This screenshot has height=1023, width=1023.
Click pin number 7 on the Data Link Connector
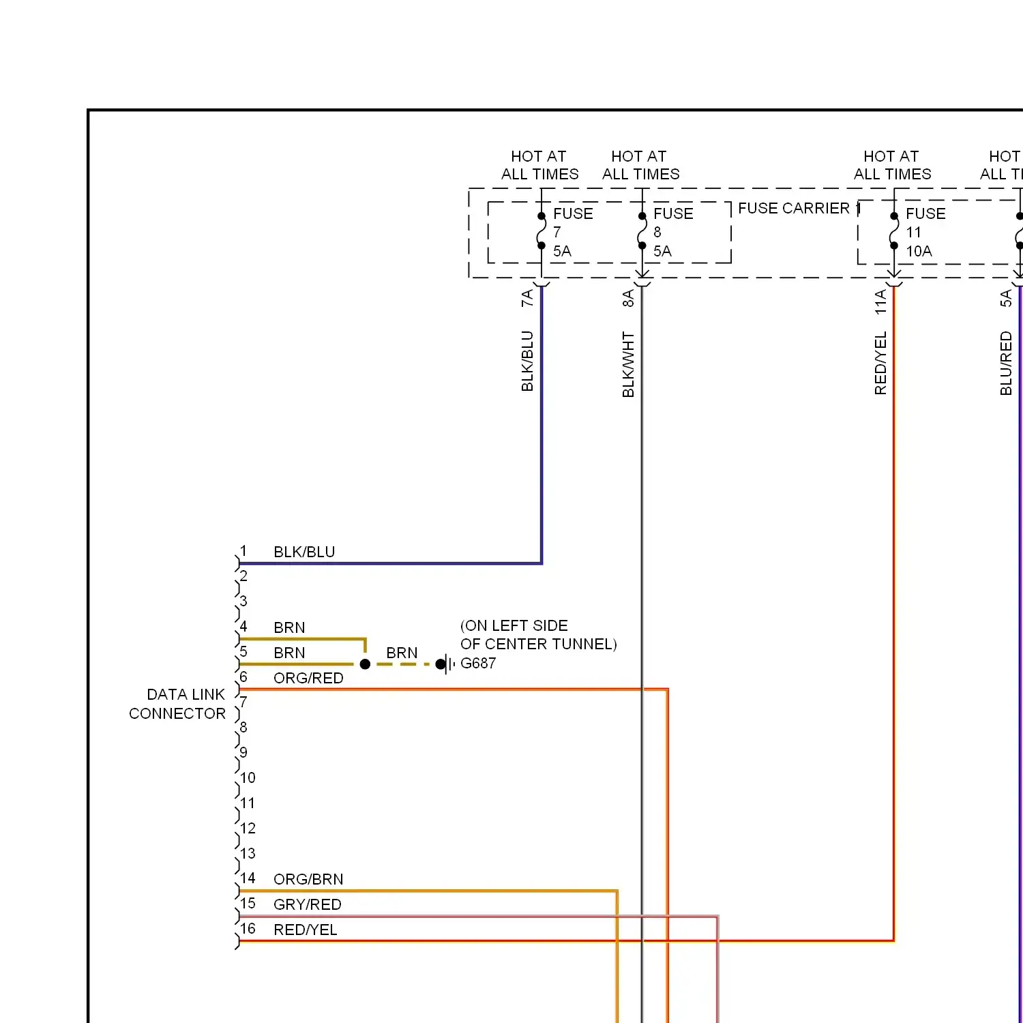(243, 702)
